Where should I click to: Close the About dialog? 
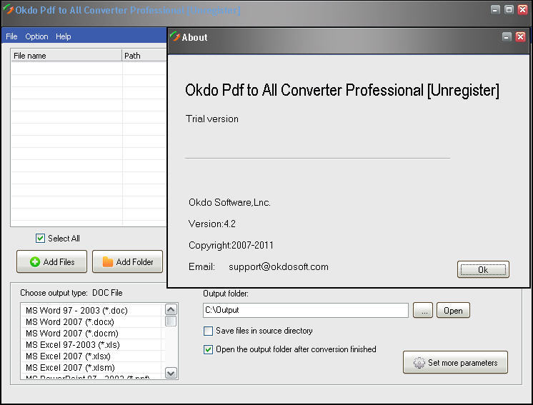point(520,36)
